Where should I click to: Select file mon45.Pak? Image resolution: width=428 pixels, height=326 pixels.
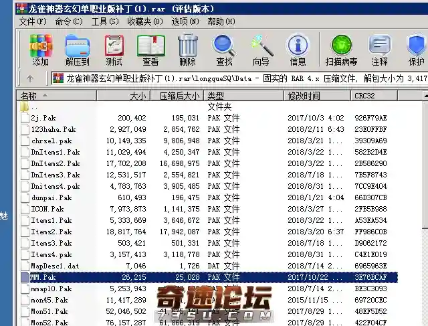(x=49, y=300)
